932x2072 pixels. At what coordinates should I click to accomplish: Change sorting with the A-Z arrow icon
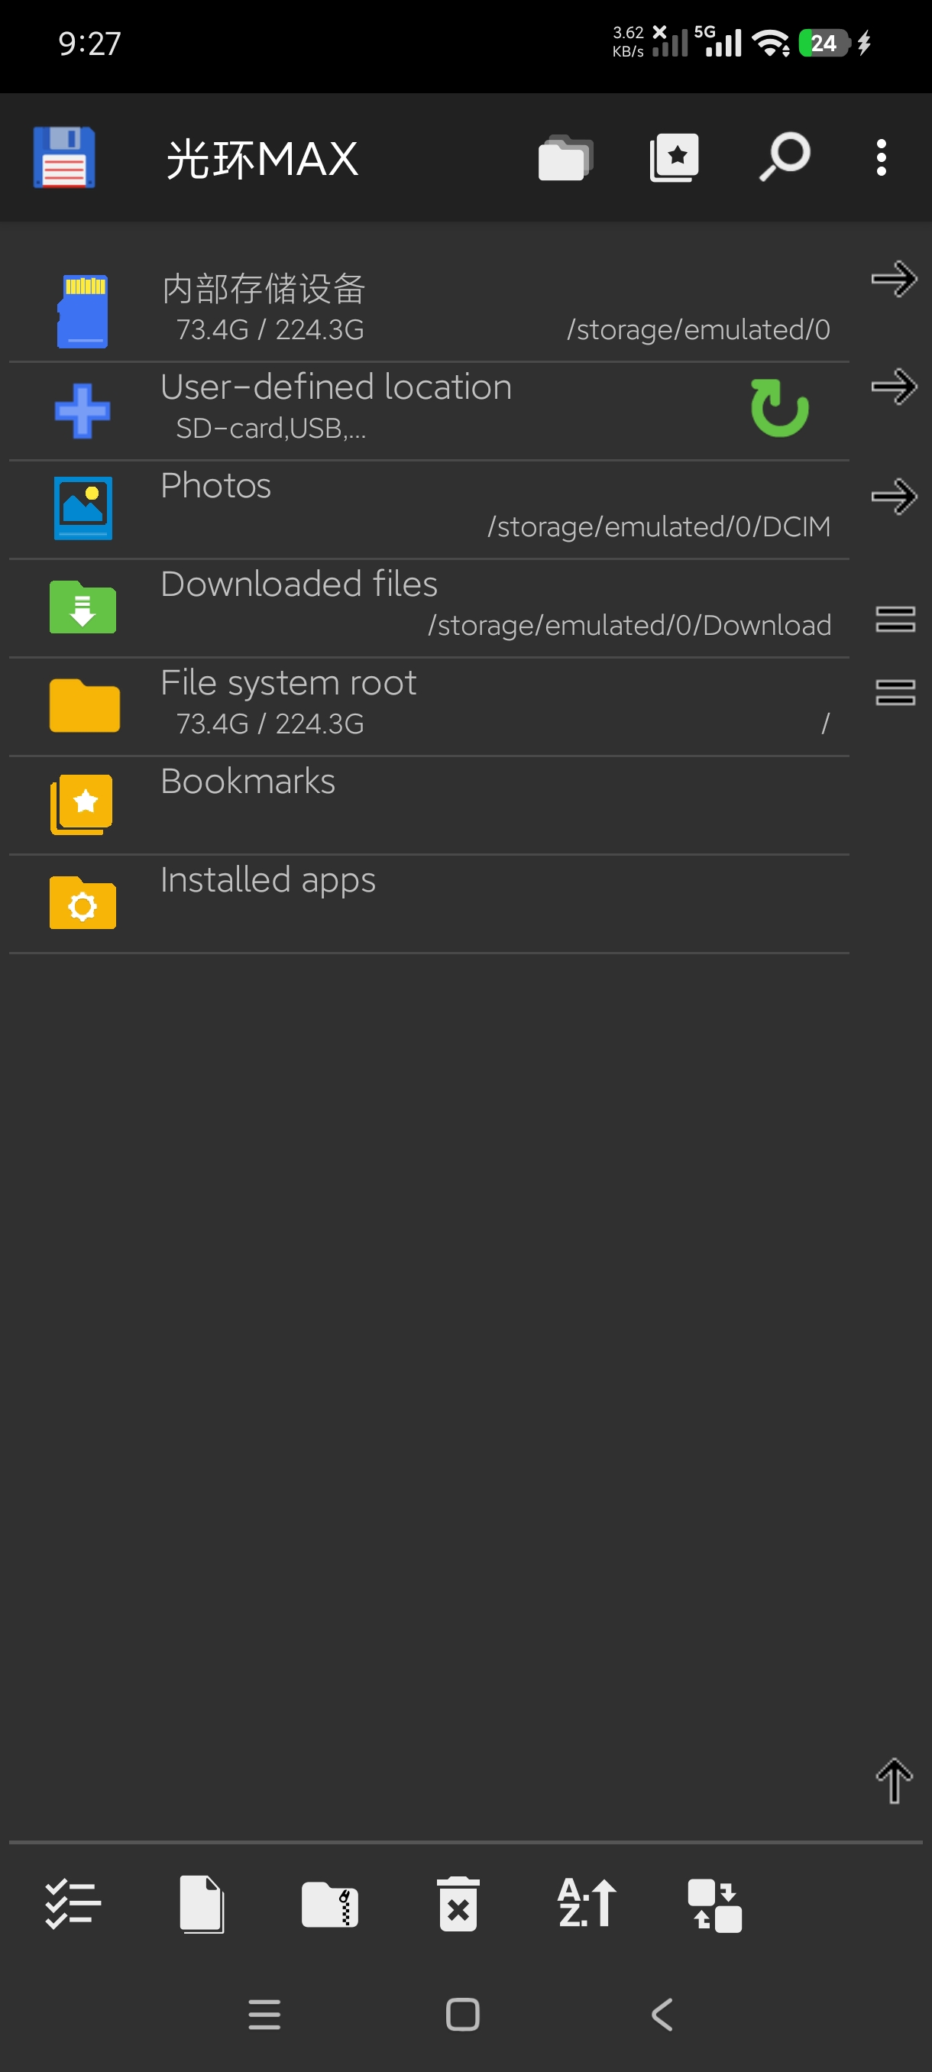tap(587, 1903)
